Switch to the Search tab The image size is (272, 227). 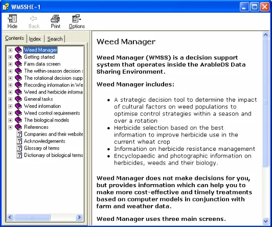click(55, 39)
